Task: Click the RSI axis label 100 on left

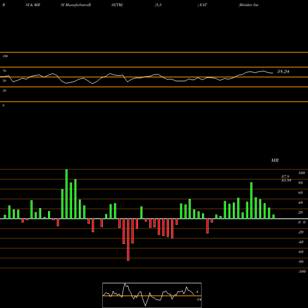Action: click(5, 56)
